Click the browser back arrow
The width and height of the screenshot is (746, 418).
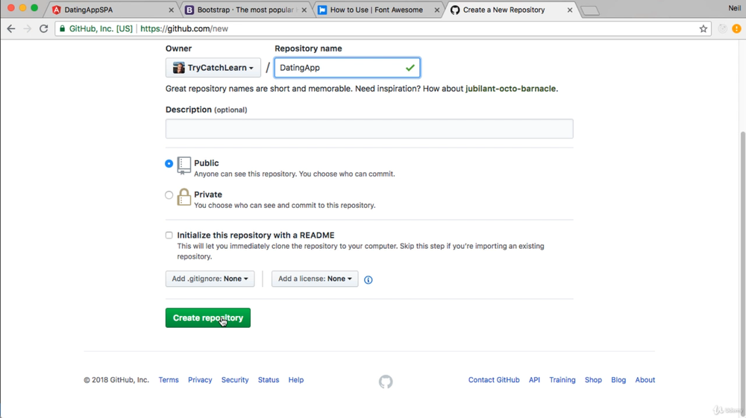11,28
